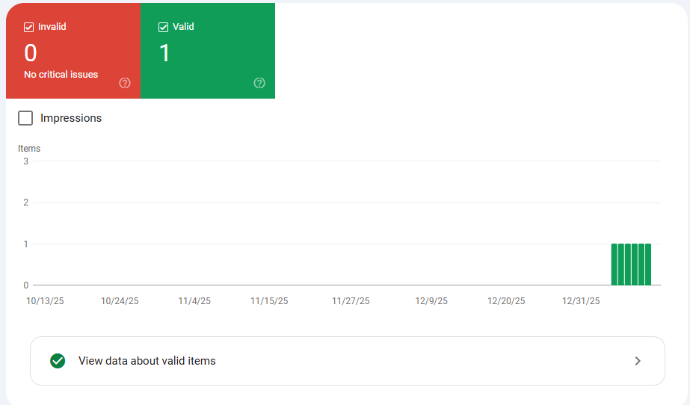Click the valid count number 1
This screenshot has width=690, height=405.
click(x=164, y=53)
